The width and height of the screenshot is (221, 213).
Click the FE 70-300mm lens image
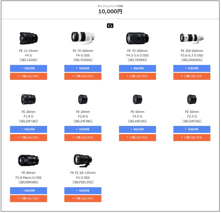pyautogui.click(x=138, y=38)
